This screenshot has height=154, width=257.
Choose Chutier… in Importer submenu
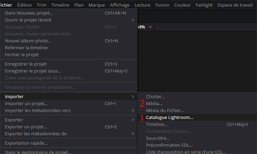click(x=197, y=97)
